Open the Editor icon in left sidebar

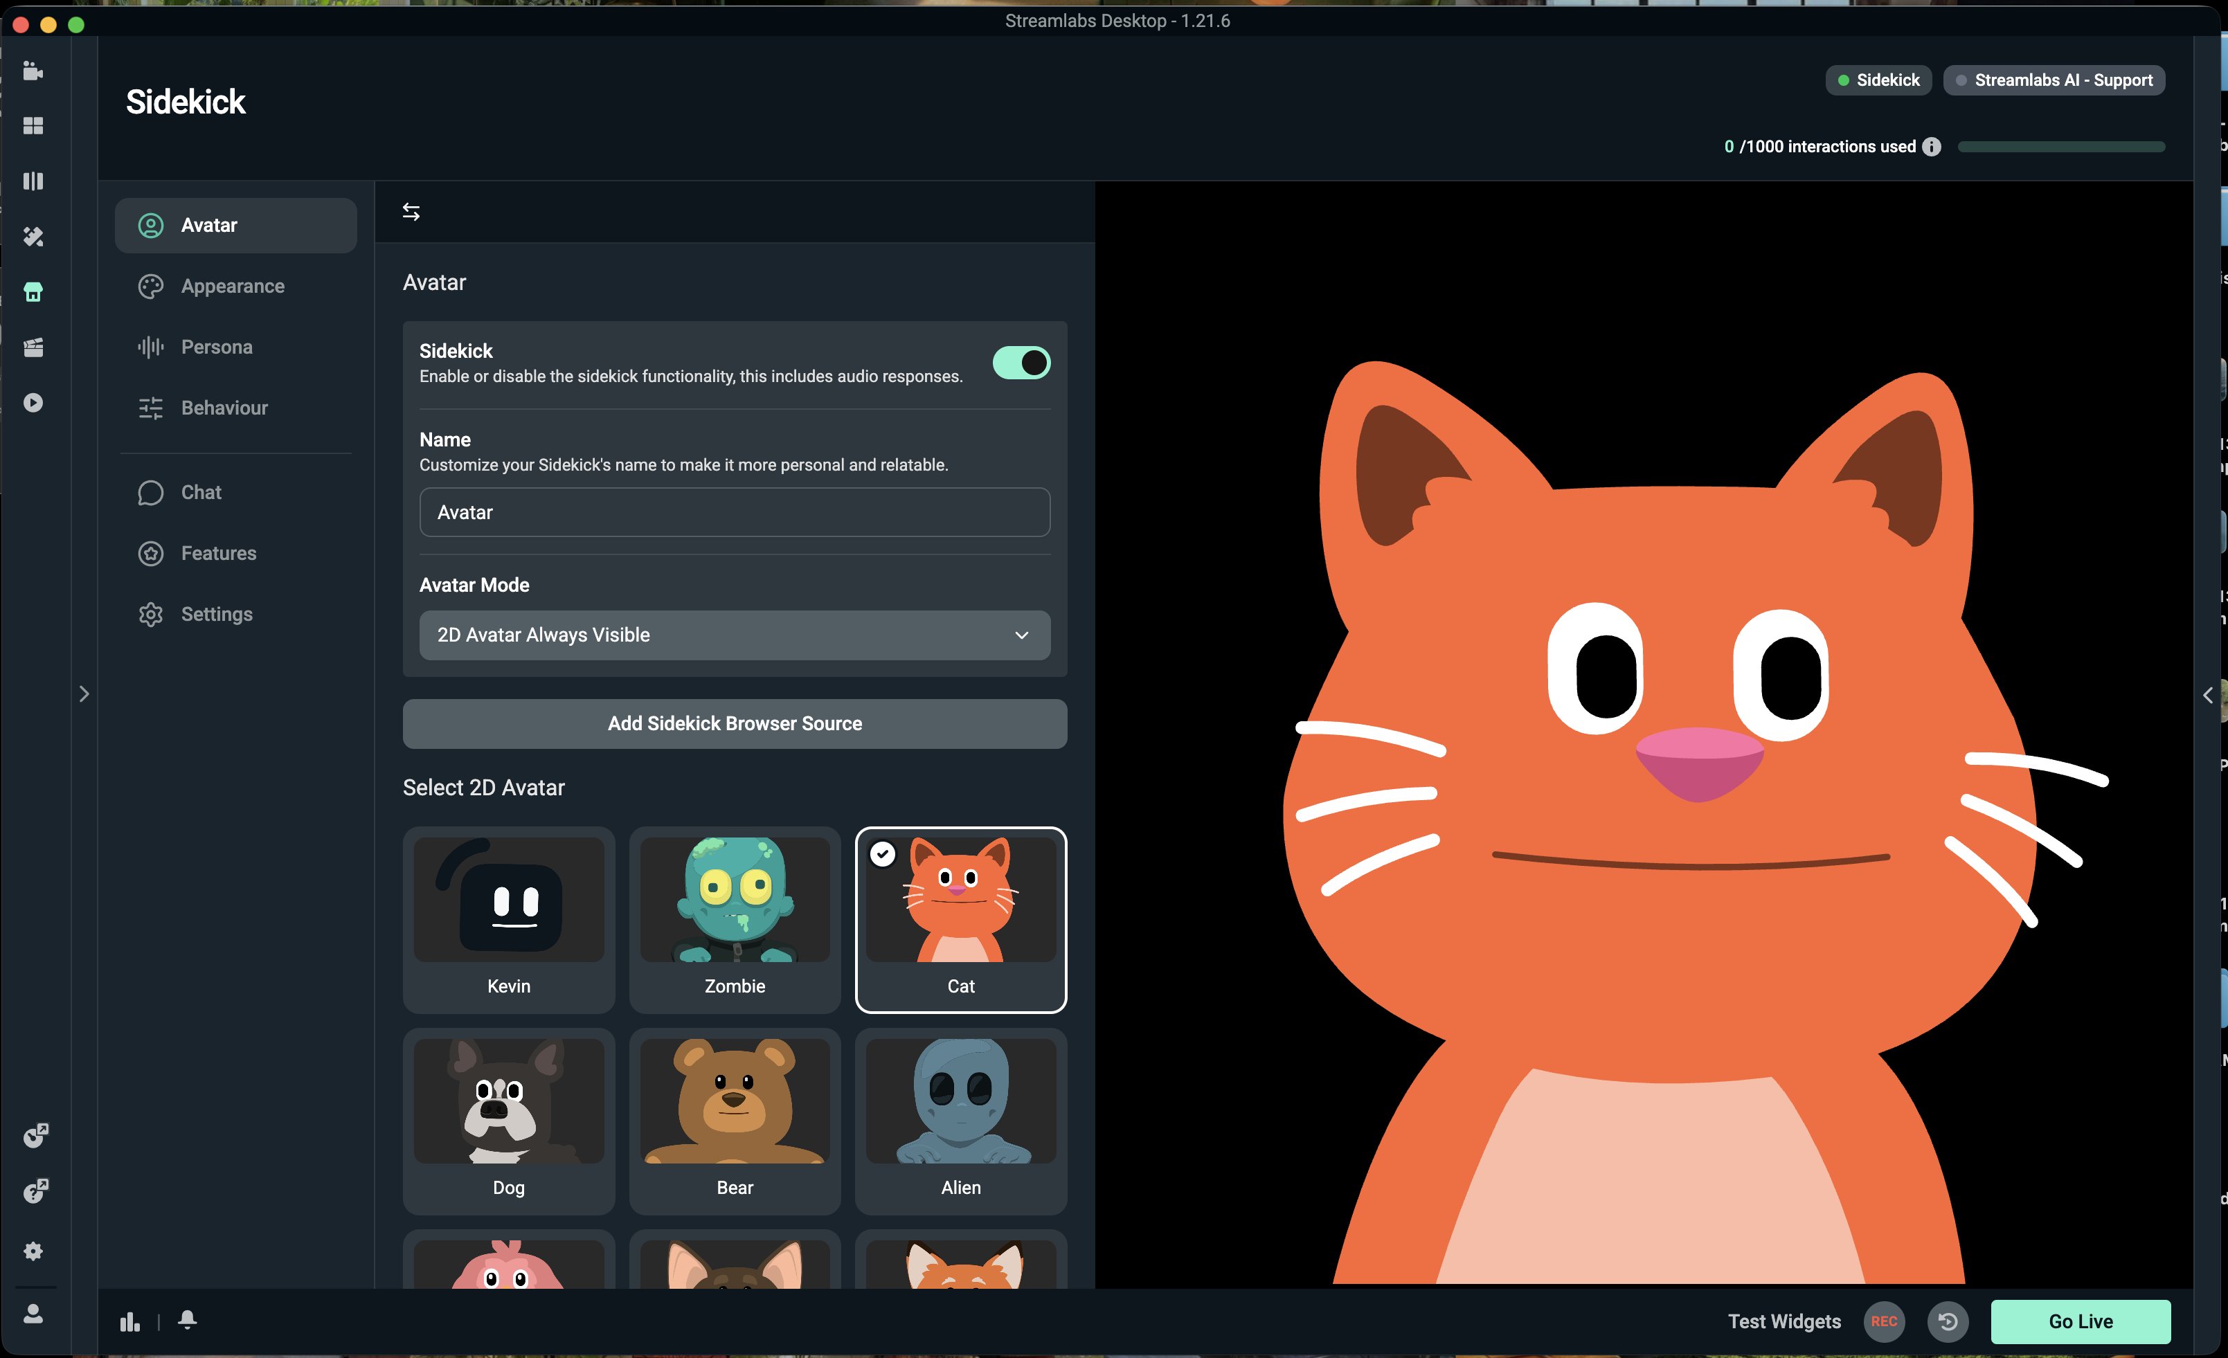tap(33, 71)
